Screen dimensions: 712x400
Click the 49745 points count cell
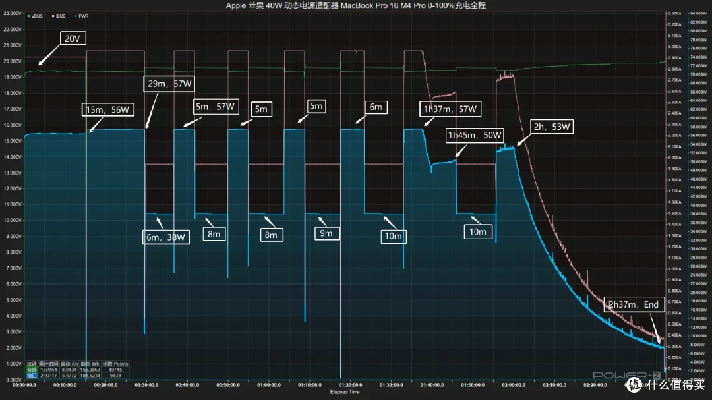[115, 370]
